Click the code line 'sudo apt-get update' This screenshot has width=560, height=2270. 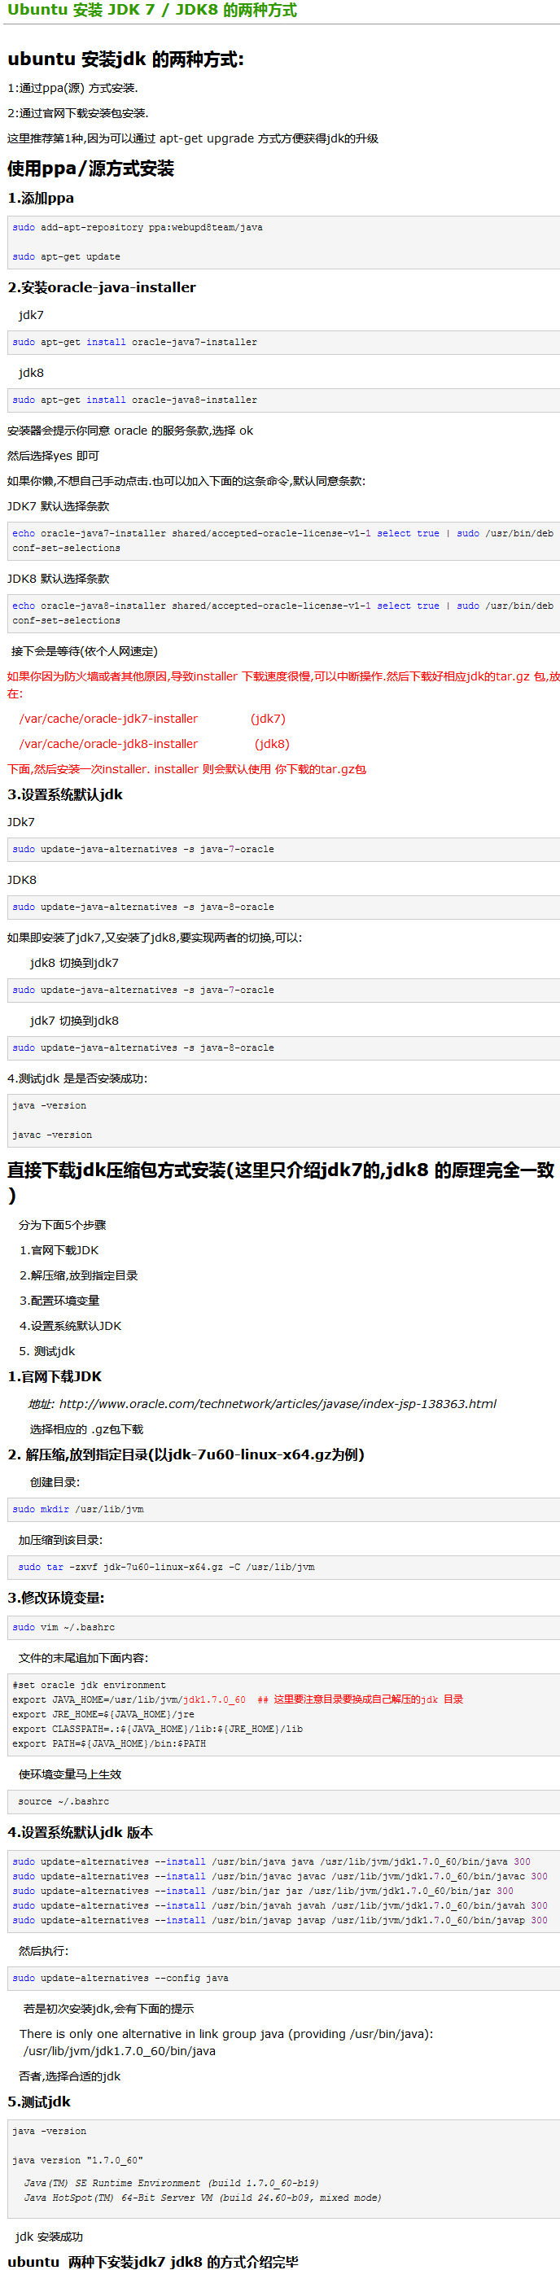[x=66, y=256]
